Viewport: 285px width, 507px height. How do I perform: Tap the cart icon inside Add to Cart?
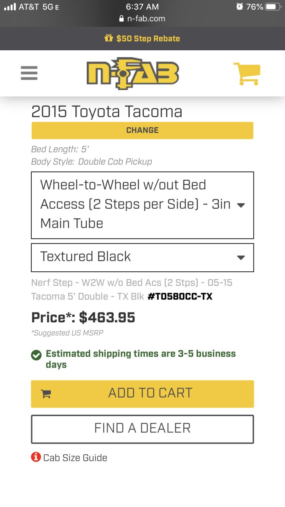click(x=46, y=394)
